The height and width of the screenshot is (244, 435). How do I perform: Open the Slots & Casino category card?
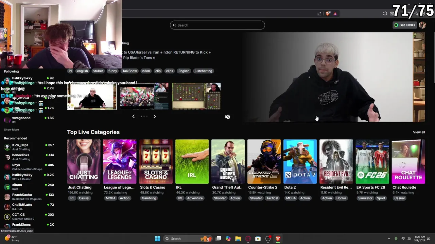click(x=156, y=161)
